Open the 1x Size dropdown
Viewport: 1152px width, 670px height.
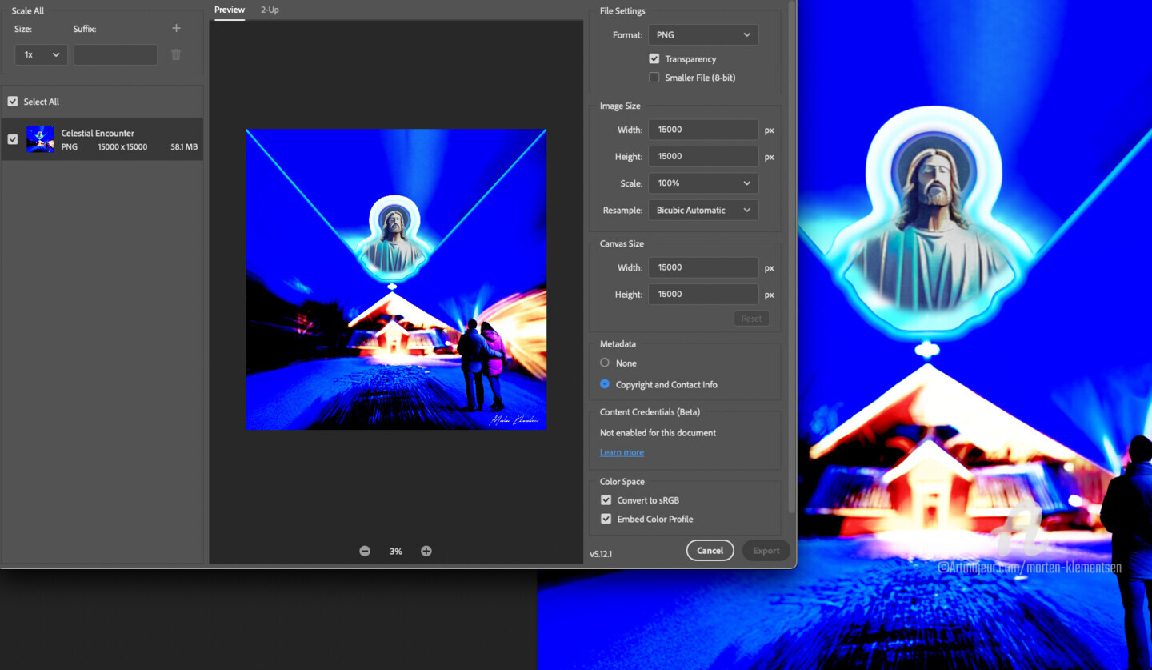pyautogui.click(x=41, y=54)
